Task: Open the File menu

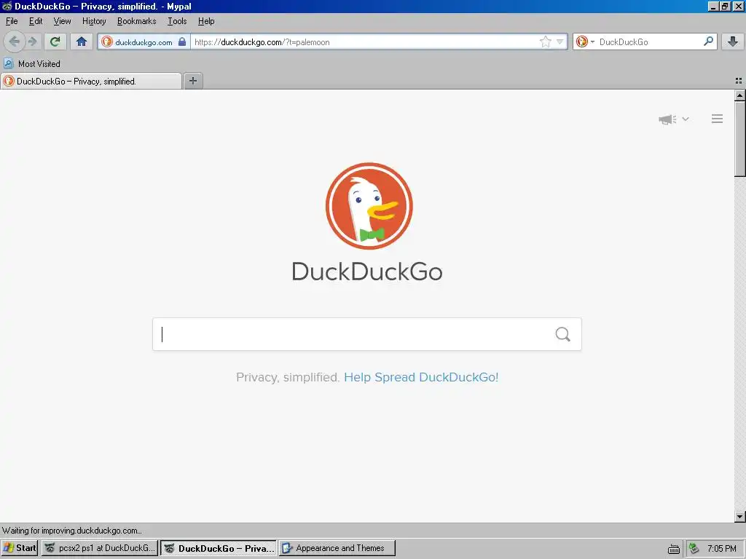Action: pos(12,21)
